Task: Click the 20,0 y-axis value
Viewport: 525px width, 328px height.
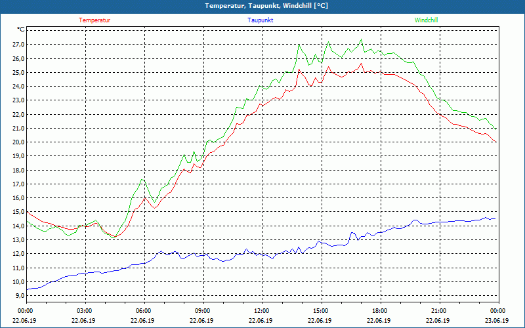Action: [19, 142]
